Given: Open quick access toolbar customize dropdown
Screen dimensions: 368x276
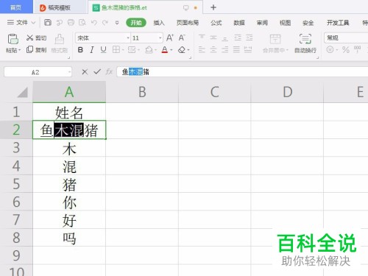Looking at the screenshot, I should coord(117,23).
